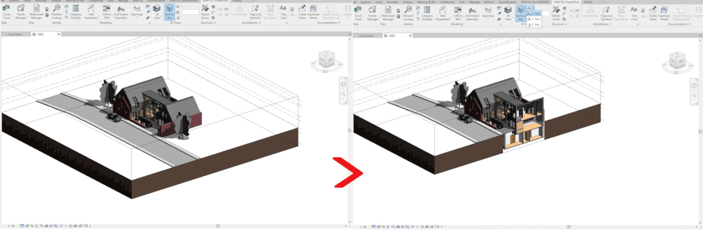Open the 1:50 view scale, left window
This screenshot has width=703, height=230.
point(11,226)
